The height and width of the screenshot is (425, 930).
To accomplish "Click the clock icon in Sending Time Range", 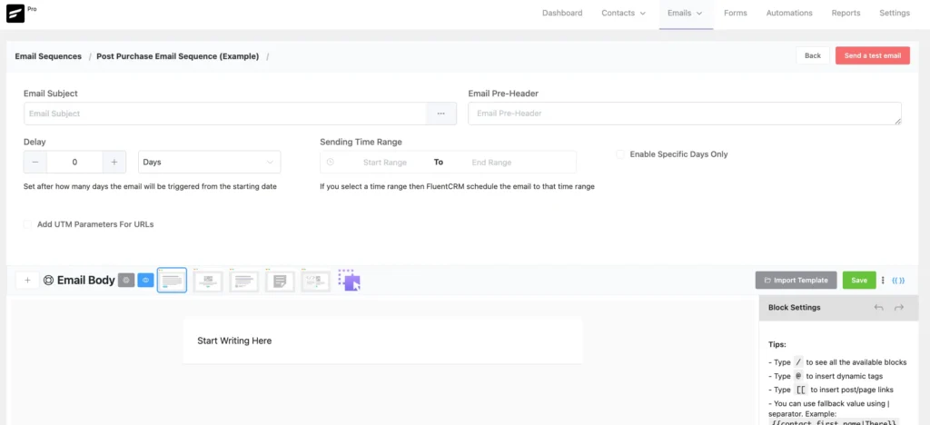I will (331, 162).
